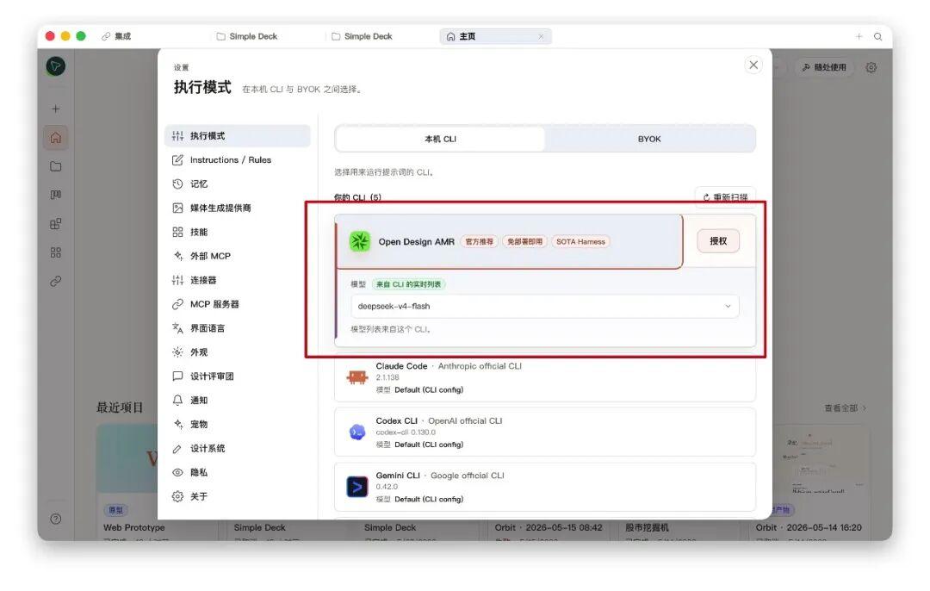Click the home icon in left sidebar
This screenshot has height=591, width=930.
(x=56, y=138)
